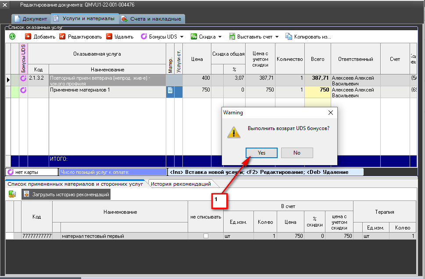Screen dimensions: 425x279
Task: Switch to the Документ tab
Action: (31, 19)
